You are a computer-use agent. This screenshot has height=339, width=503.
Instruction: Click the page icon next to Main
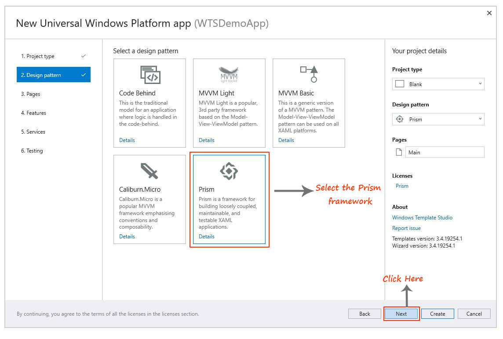tap(399, 152)
